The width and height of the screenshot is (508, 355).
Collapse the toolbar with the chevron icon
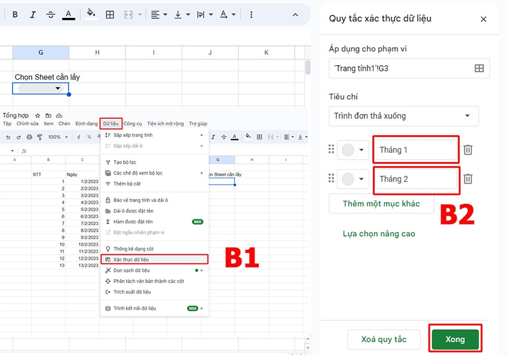click(x=295, y=14)
